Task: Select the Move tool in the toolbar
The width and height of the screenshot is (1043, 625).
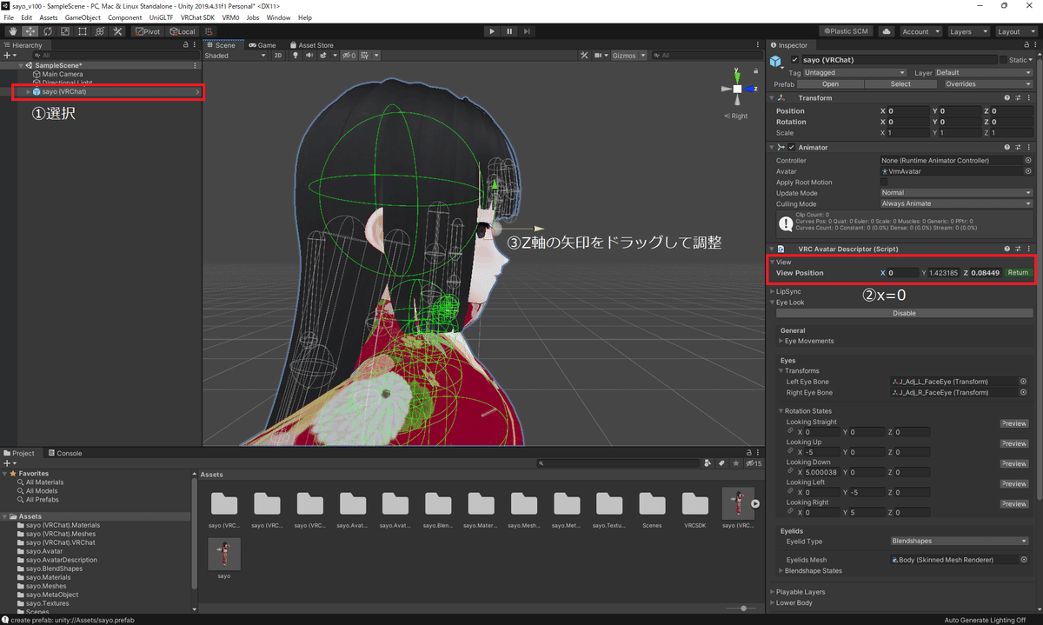Action: [30, 31]
